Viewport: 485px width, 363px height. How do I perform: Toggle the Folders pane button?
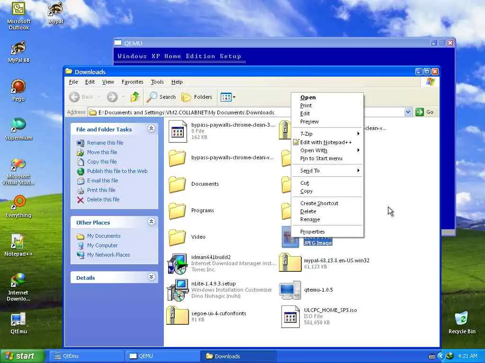pos(197,97)
